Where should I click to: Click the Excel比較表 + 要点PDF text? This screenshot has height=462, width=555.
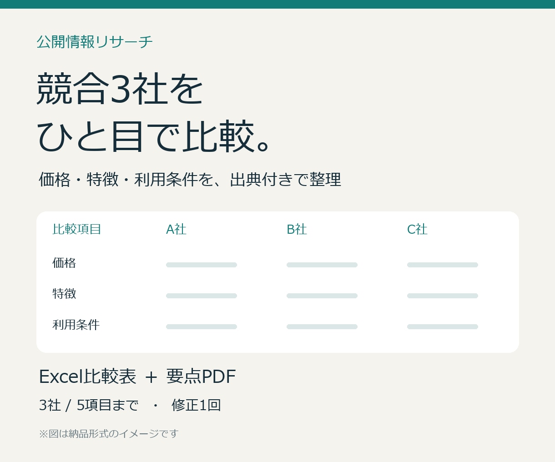137,377
